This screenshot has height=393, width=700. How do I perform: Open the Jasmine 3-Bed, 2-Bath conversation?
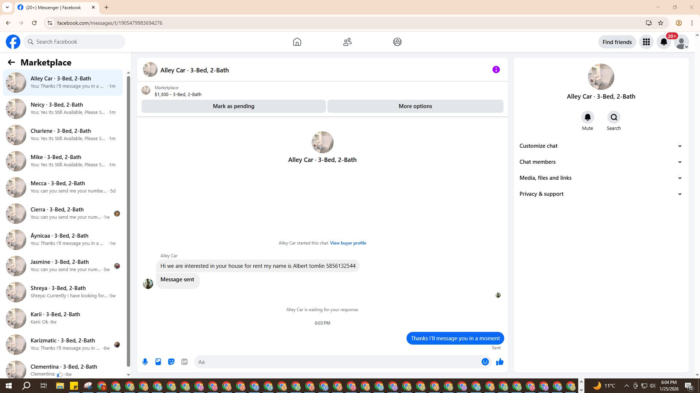(63, 266)
